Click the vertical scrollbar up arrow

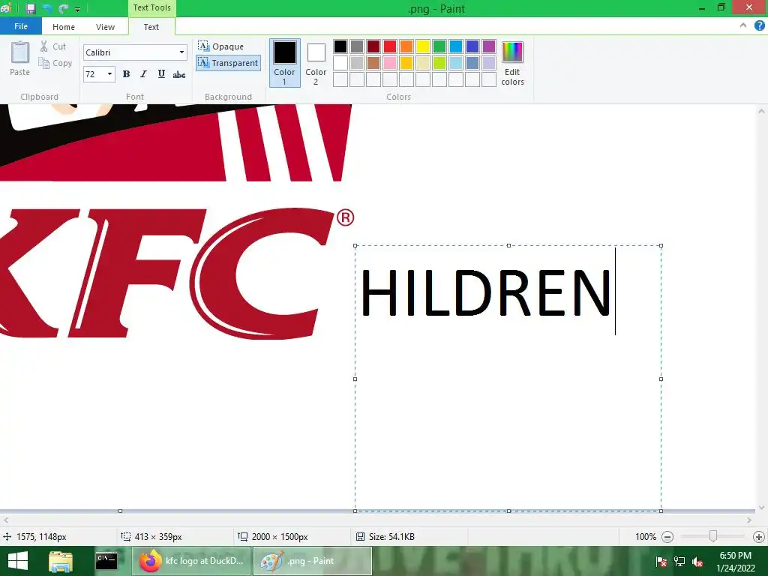point(761,111)
